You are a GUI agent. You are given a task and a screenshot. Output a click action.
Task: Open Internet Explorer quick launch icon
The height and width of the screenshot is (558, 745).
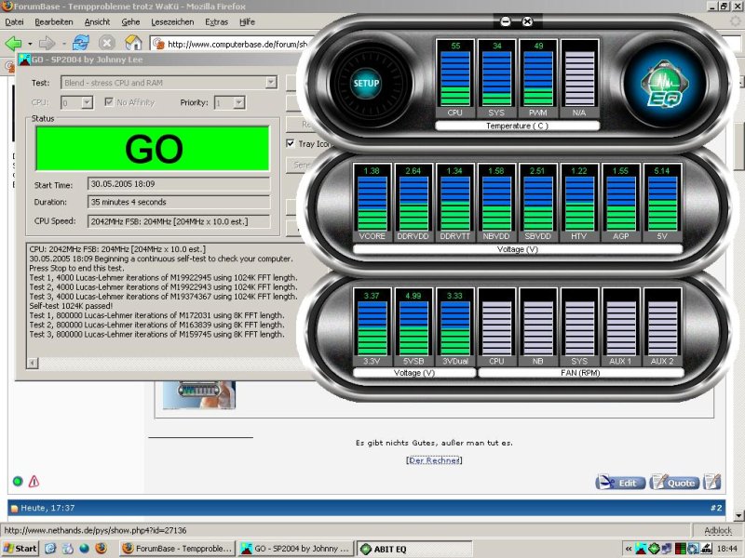point(51,549)
